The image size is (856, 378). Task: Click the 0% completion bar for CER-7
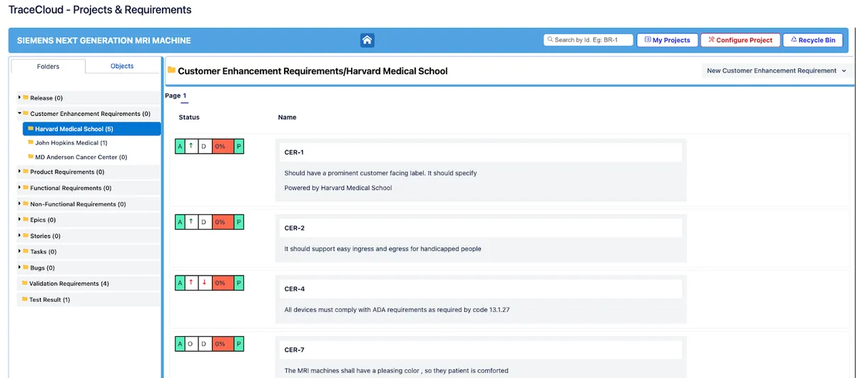(223, 344)
